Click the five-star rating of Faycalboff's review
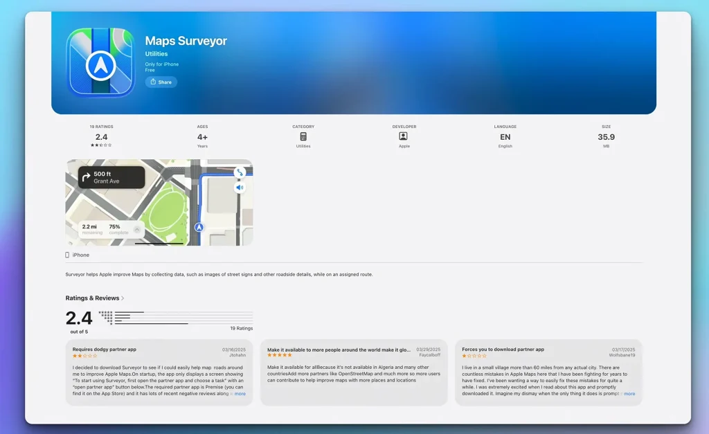The image size is (709, 434). click(x=280, y=355)
